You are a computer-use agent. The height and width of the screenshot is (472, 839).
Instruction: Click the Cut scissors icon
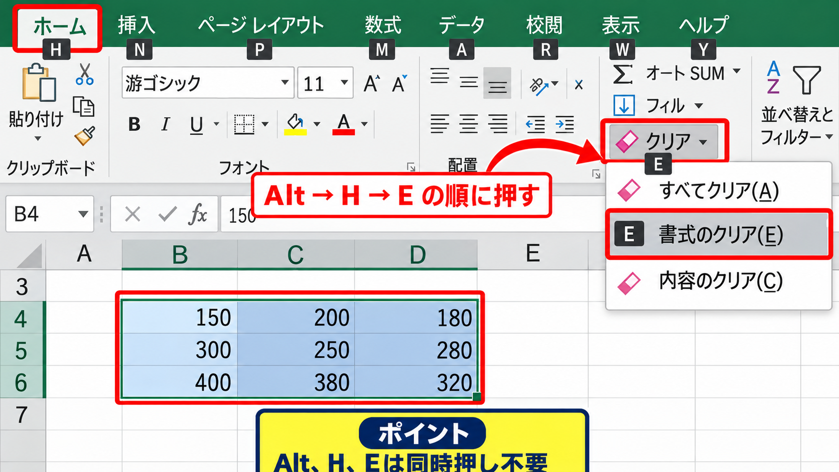coord(84,74)
